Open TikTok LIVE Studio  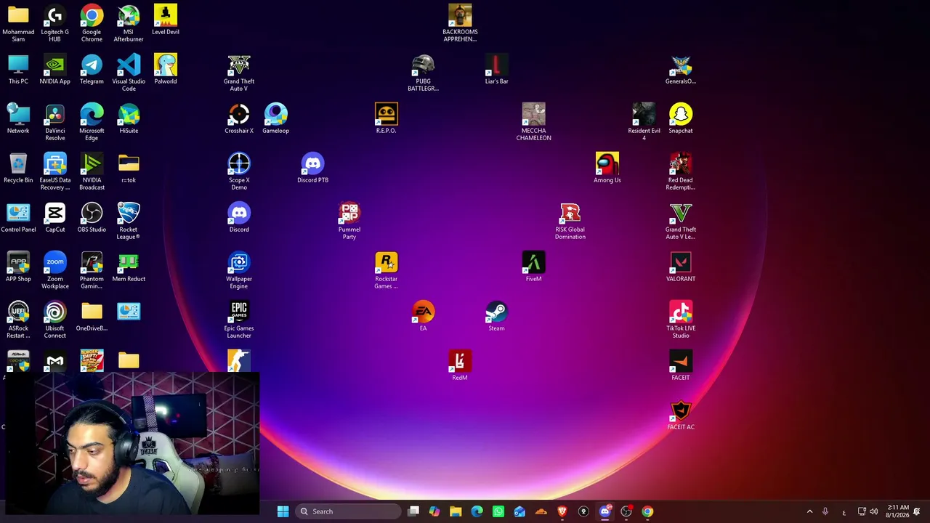coord(681,320)
